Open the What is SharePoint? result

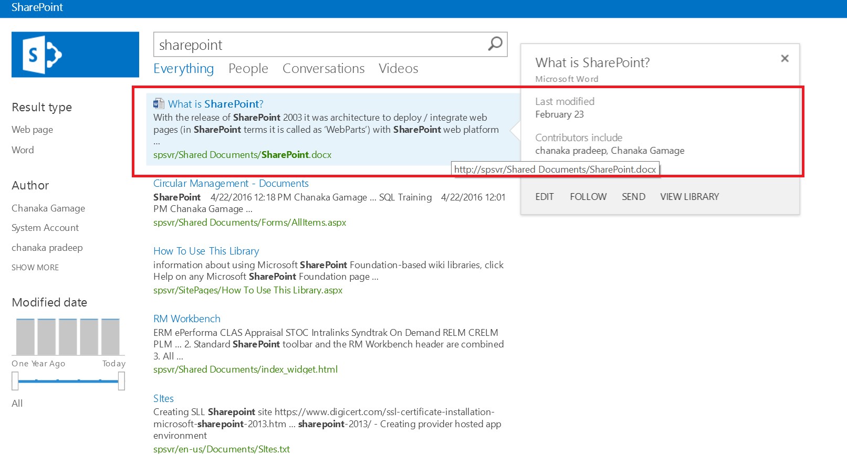[x=216, y=104]
